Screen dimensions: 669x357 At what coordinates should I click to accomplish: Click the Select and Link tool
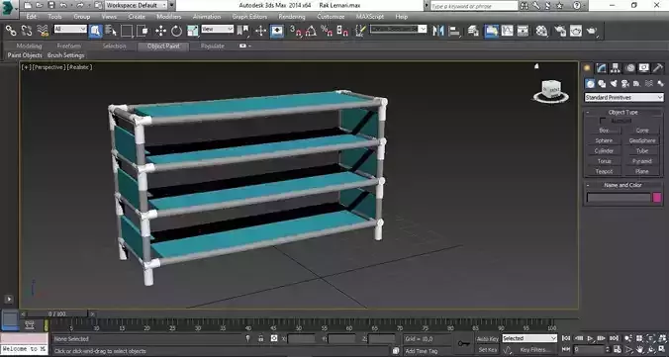coord(11,31)
